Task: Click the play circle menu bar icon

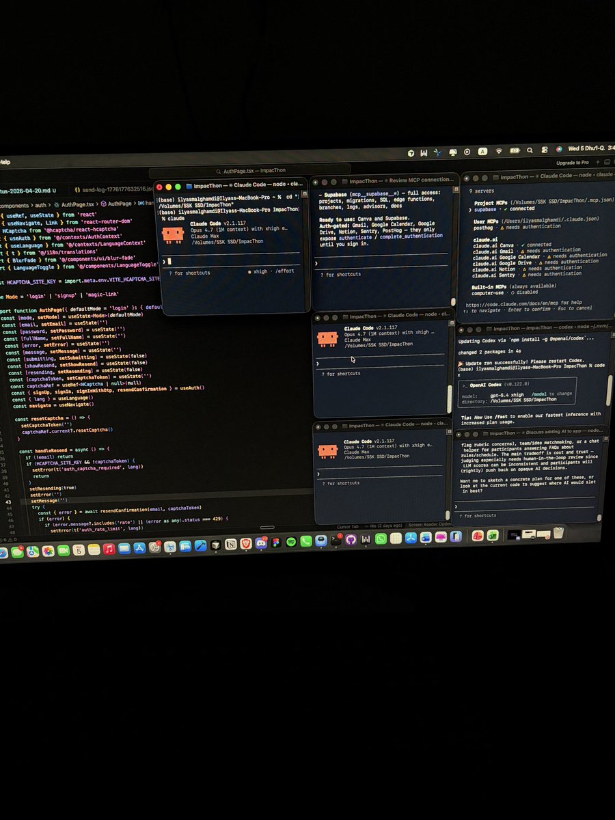Action: click(467, 152)
